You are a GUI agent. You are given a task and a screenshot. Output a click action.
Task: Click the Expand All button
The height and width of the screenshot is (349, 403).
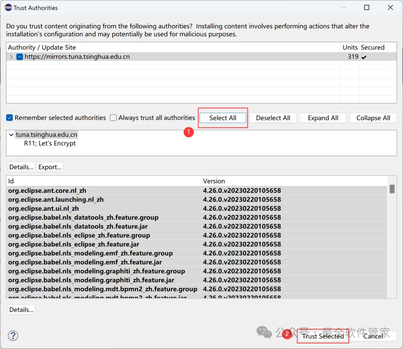[323, 118]
